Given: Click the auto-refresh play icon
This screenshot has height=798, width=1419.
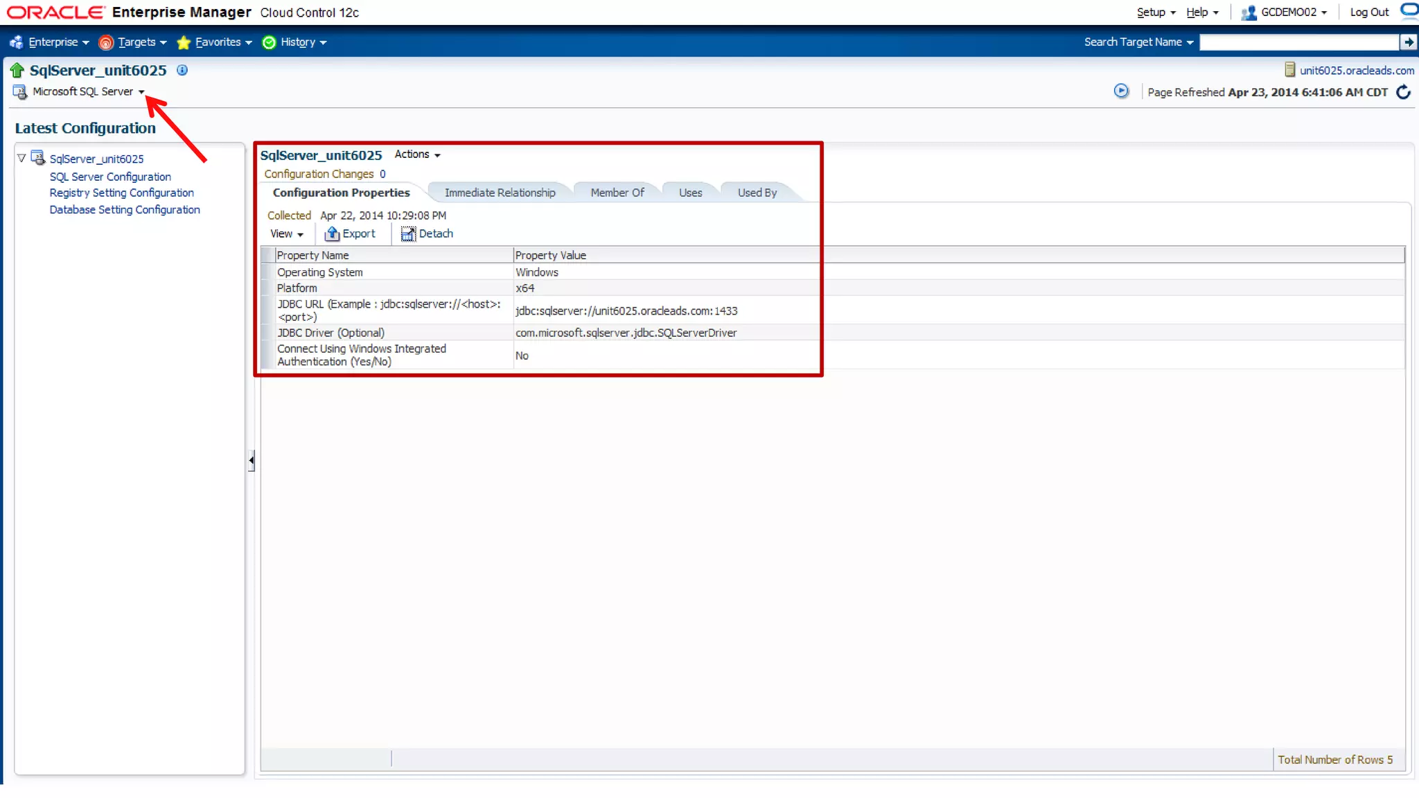Looking at the screenshot, I should [1121, 91].
